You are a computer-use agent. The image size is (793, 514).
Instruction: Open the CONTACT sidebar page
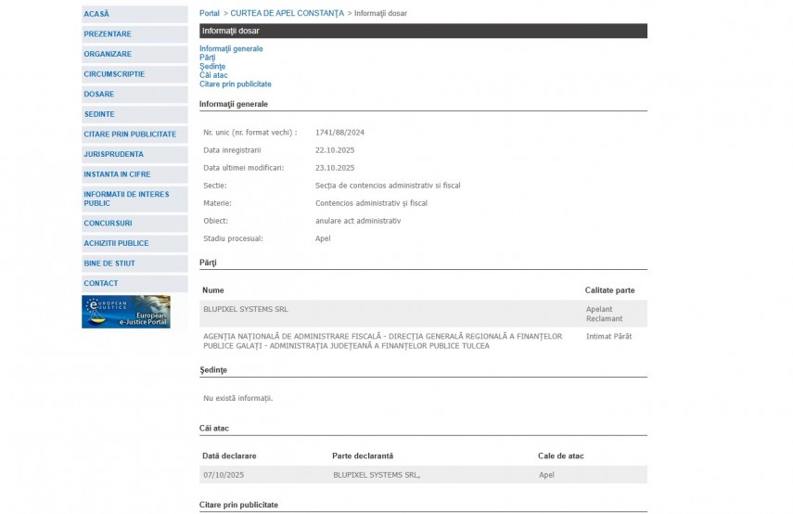click(101, 283)
